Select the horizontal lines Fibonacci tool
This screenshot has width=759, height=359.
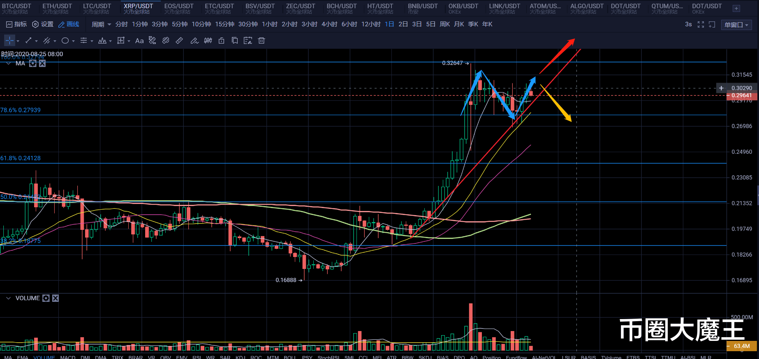83,41
